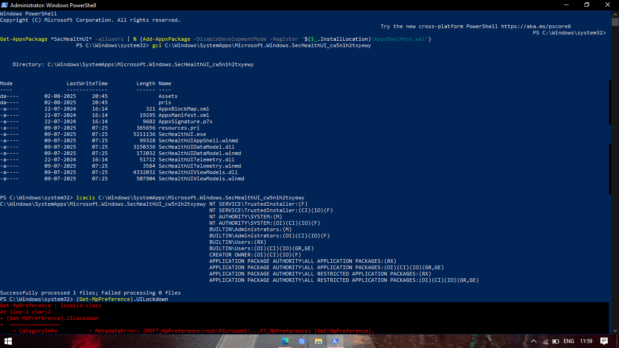
Task: Click 'SecHealthUIDataModel.winmd' file name
Action: 200,153
